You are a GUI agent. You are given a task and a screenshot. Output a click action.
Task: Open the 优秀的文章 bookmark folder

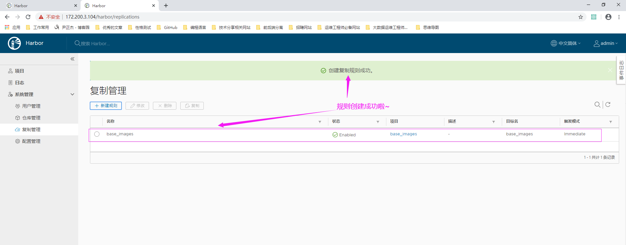tap(109, 27)
